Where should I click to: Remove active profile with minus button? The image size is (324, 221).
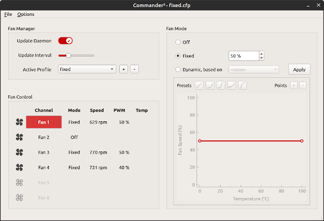pyautogui.click(x=135, y=69)
